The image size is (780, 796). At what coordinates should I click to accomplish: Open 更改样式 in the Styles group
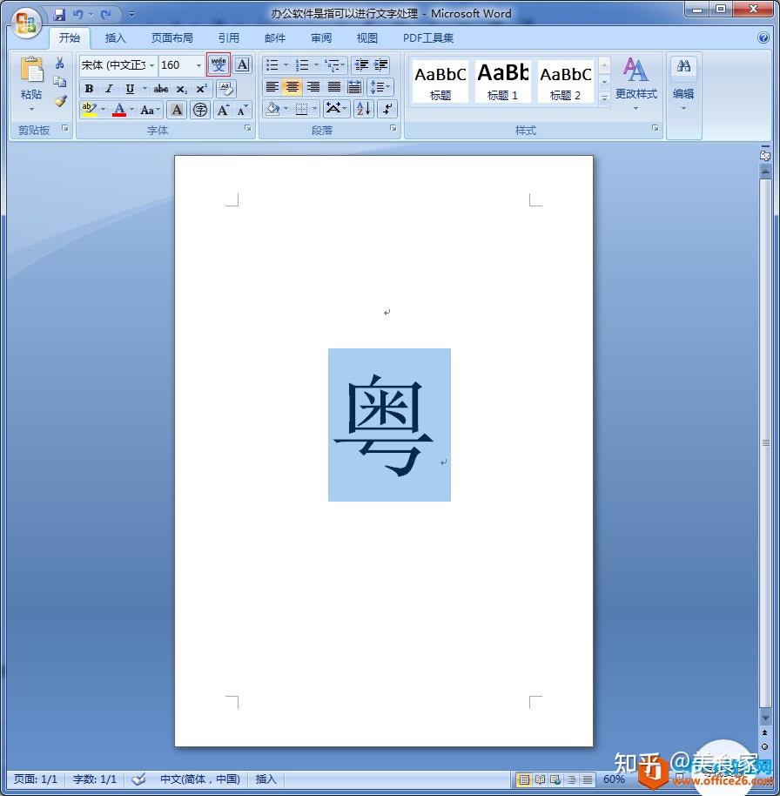(635, 83)
